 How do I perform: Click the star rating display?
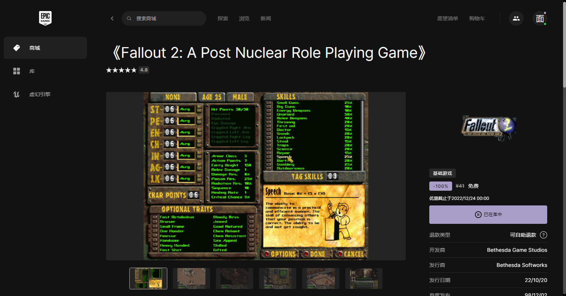pos(121,70)
